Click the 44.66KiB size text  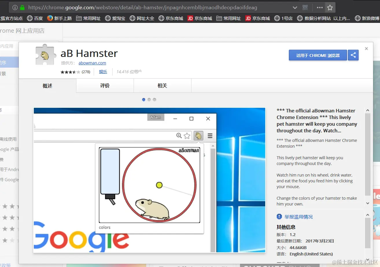tap(298, 248)
